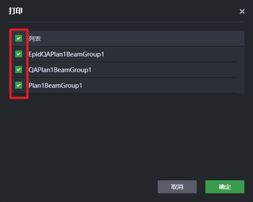Confirm printing with the green 确定 button
Viewport: 253px width, 202px height.
coord(224,187)
